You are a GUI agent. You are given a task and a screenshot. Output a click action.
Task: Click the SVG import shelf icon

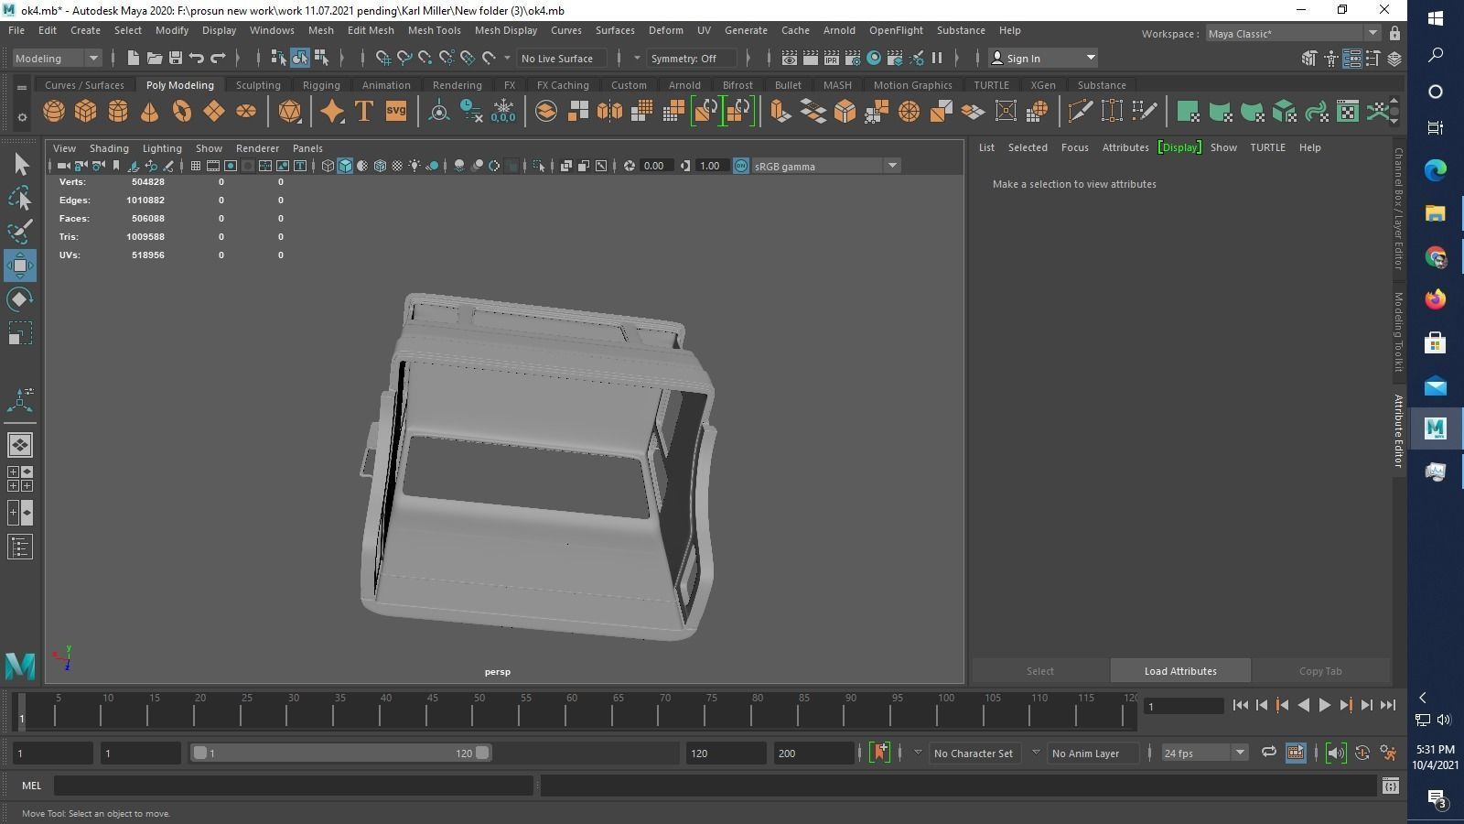[x=396, y=112]
